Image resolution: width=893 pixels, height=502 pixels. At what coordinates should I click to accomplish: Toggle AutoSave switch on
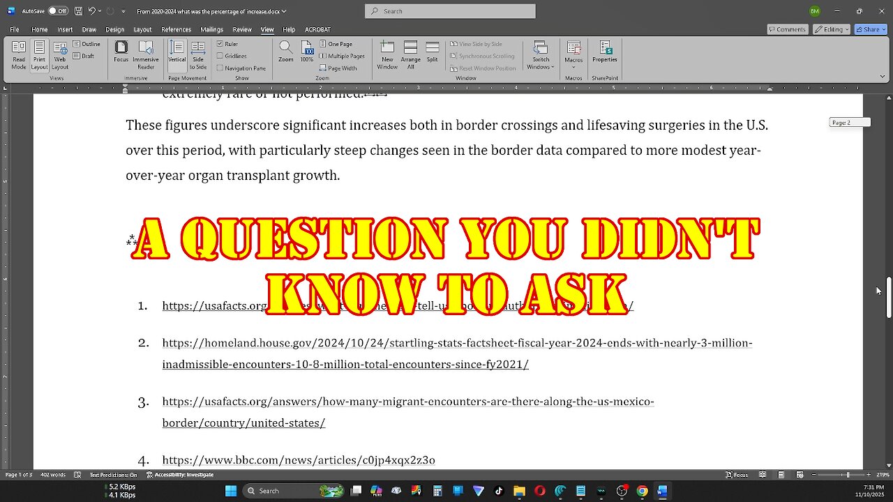click(57, 11)
